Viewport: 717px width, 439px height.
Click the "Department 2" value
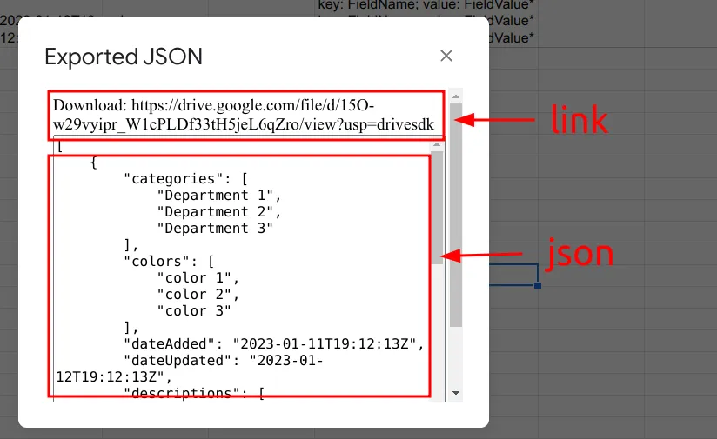pos(215,211)
